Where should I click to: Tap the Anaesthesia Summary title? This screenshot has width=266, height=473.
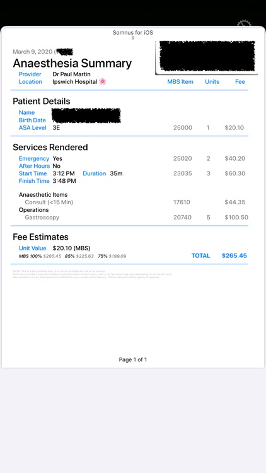[72, 63]
